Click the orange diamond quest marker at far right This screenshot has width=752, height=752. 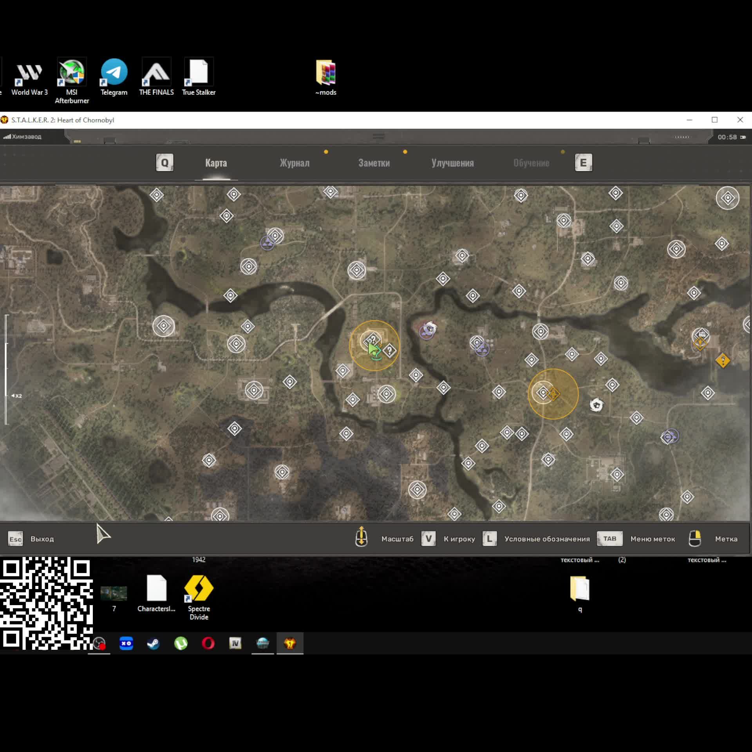click(x=723, y=360)
